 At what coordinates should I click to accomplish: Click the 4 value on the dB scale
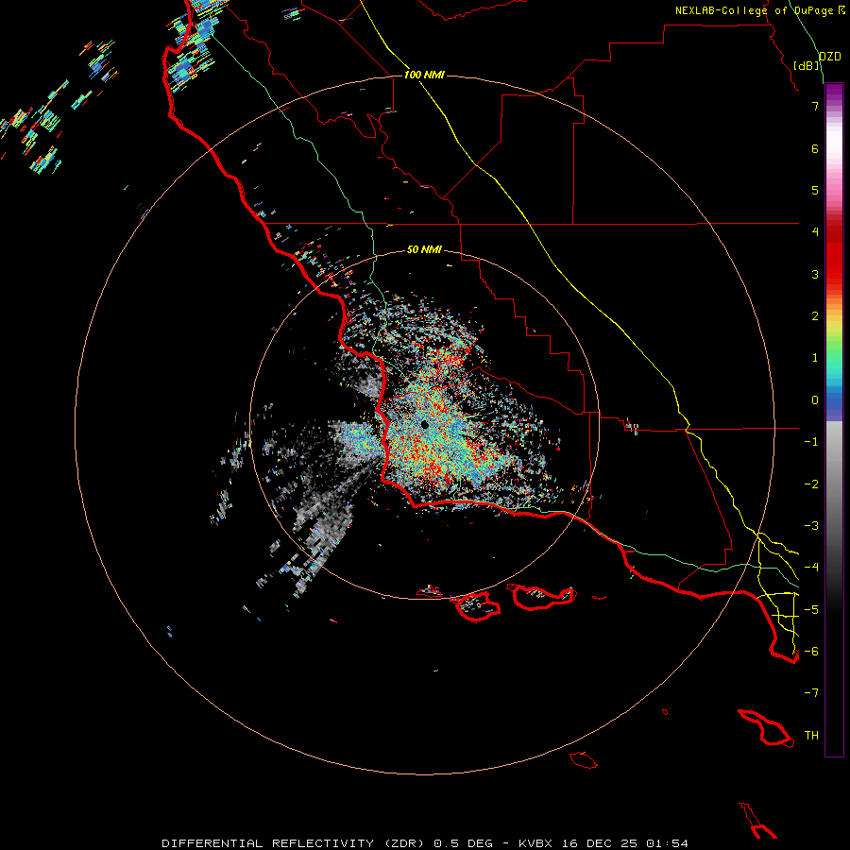tap(815, 232)
